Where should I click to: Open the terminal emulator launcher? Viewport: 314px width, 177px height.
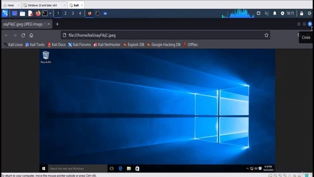[x=45, y=13]
